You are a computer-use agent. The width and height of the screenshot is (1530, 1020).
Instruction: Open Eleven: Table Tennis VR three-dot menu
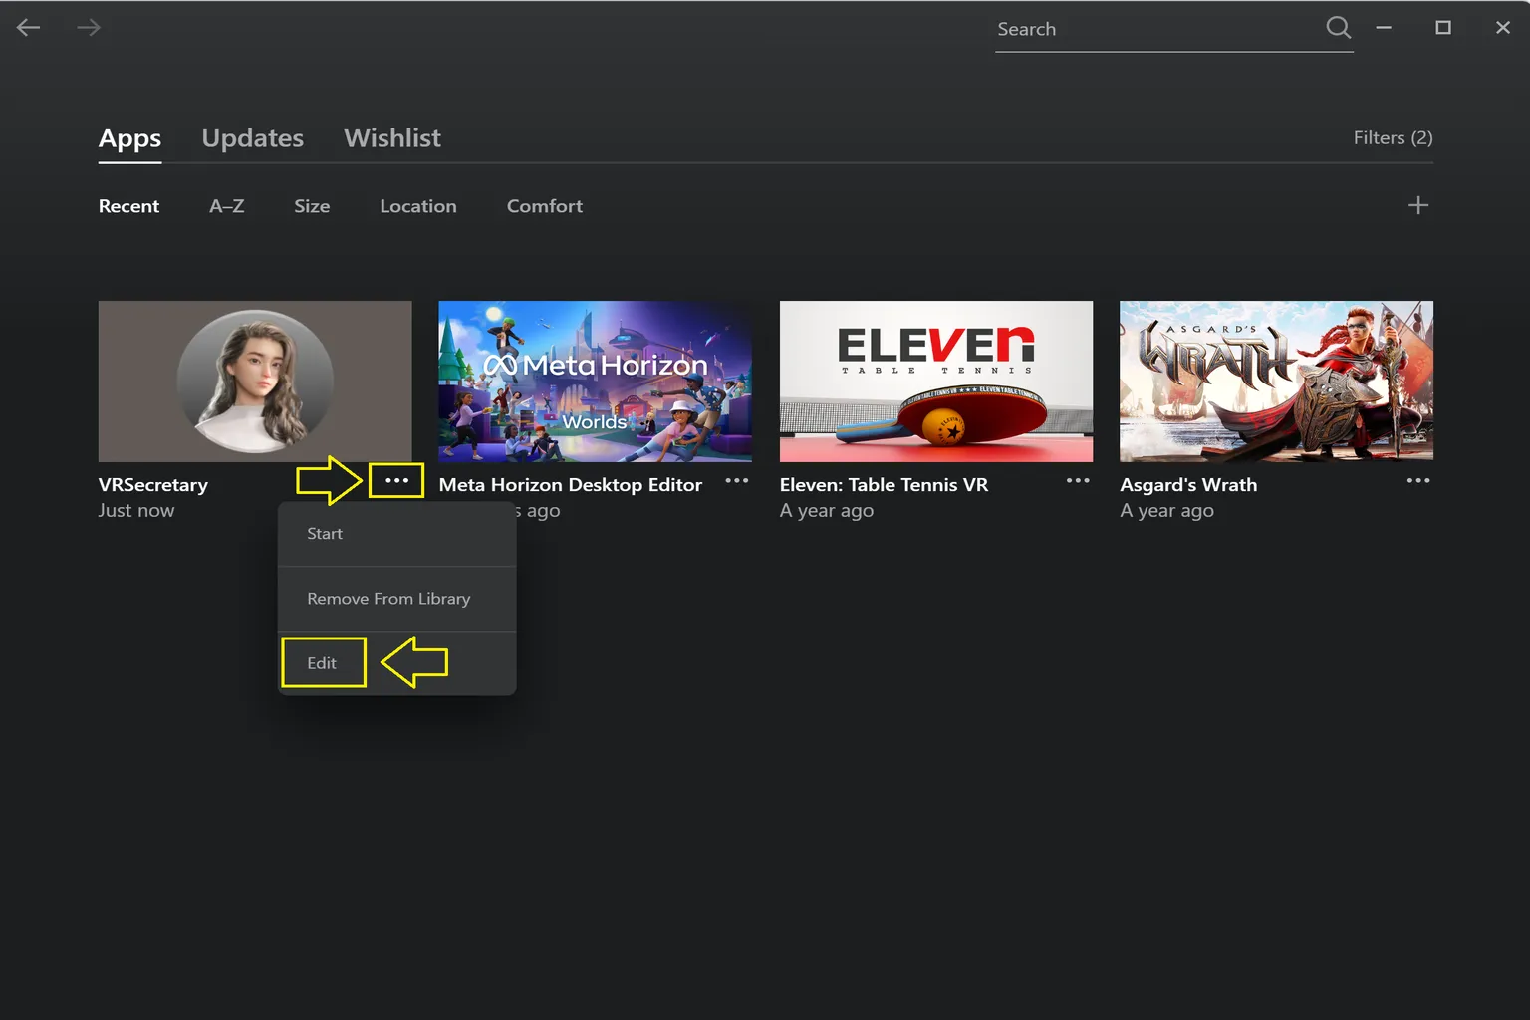(x=1078, y=480)
